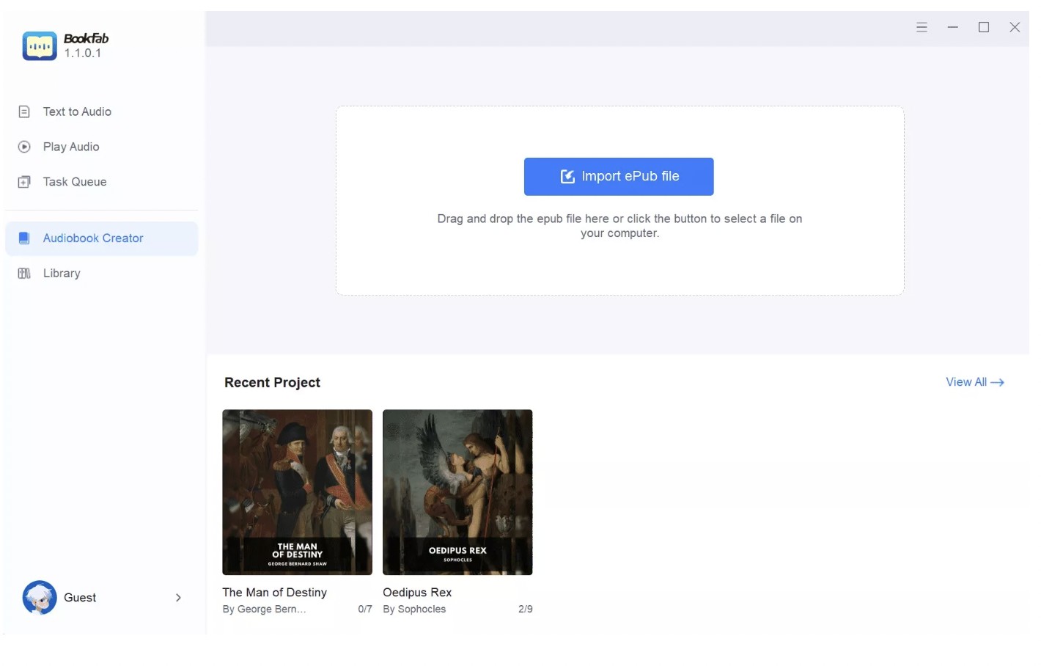Click the By Sophocles author text

[x=414, y=610]
